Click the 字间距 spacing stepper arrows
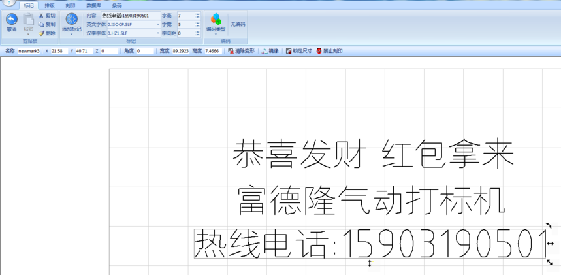This screenshot has width=561, height=275. [x=198, y=33]
